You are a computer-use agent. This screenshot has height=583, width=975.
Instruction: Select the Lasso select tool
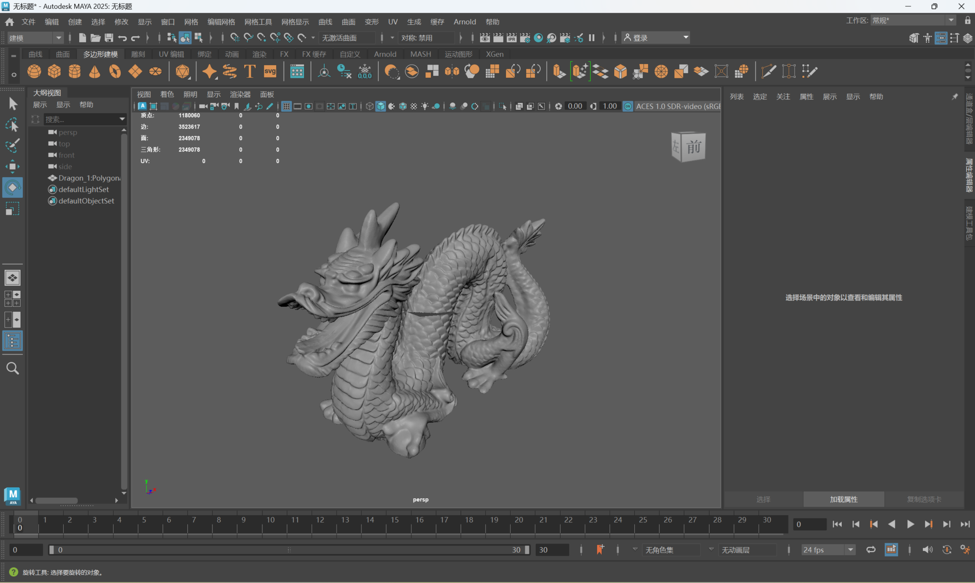point(12,125)
